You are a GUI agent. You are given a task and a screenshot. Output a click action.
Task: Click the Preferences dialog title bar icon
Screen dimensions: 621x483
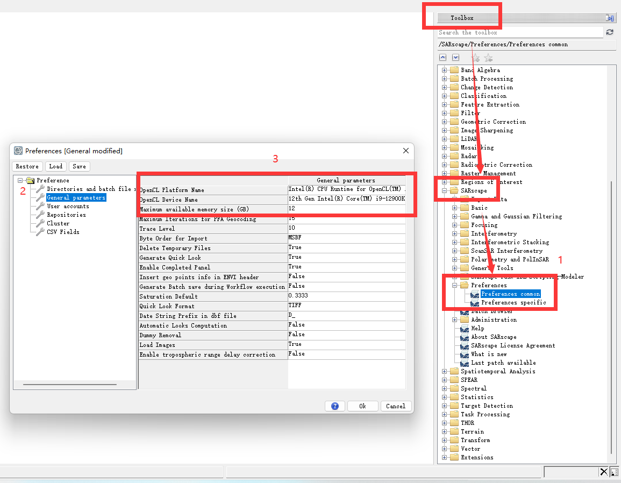coord(18,151)
